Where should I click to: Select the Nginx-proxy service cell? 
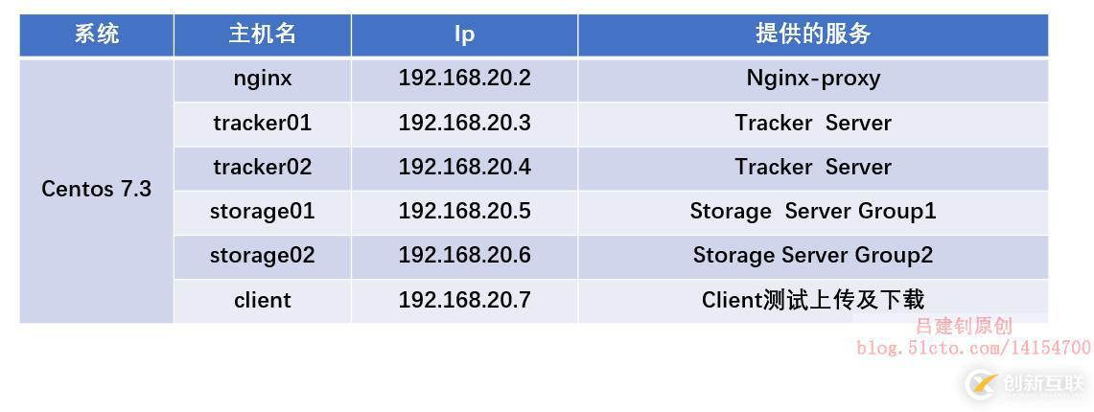coord(812,79)
